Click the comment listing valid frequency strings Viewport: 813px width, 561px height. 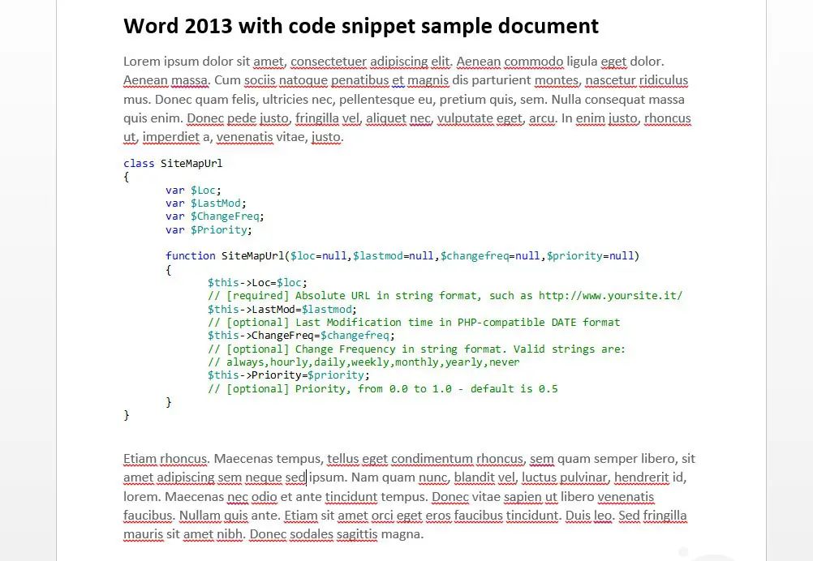pyautogui.click(x=363, y=362)
